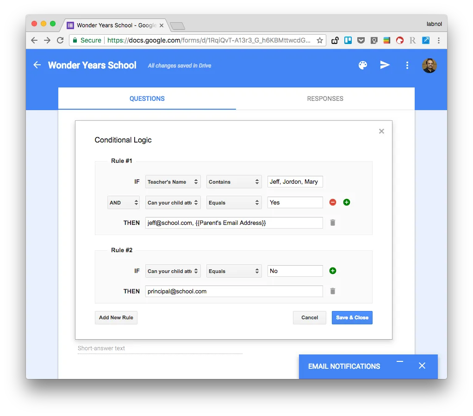Image resolution: width=473 pixels, height=416 pixels.
Task: Add a condition to Rule #2 with green plus
Action: pyautogui.click(x=332, y=271)
